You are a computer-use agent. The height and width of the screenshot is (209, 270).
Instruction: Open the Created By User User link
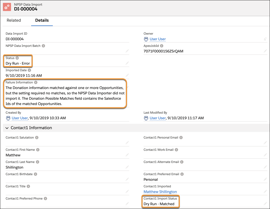[x=20, y=118]
